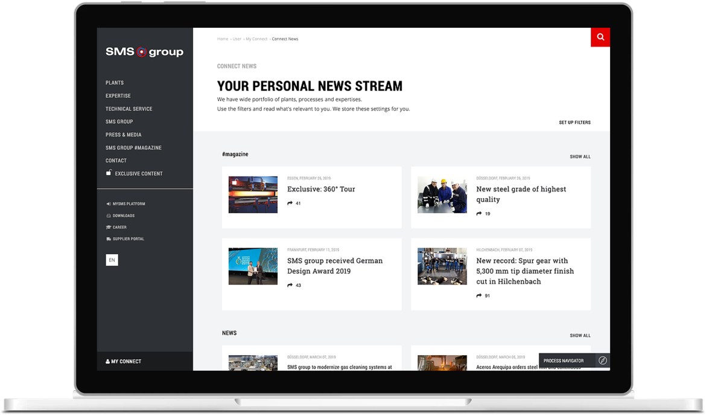Click the share count '91'

tap(487, 296)
